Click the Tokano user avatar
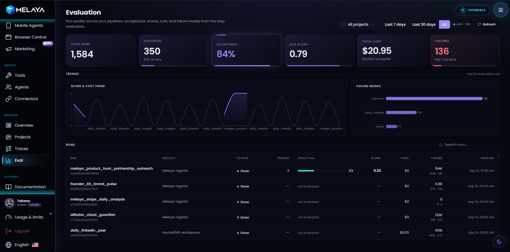 click(x=10, y=203)
